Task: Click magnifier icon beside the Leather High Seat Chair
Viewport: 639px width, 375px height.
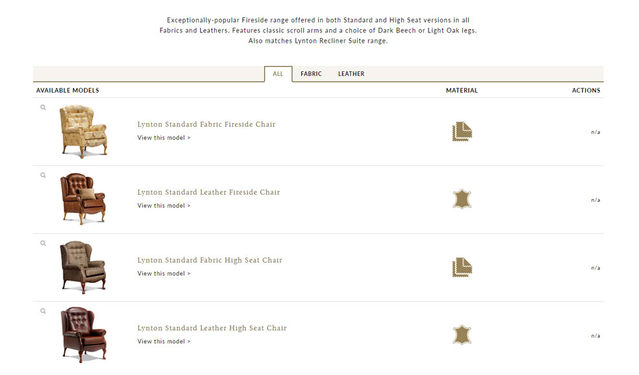Action: (x=44, y=311)
